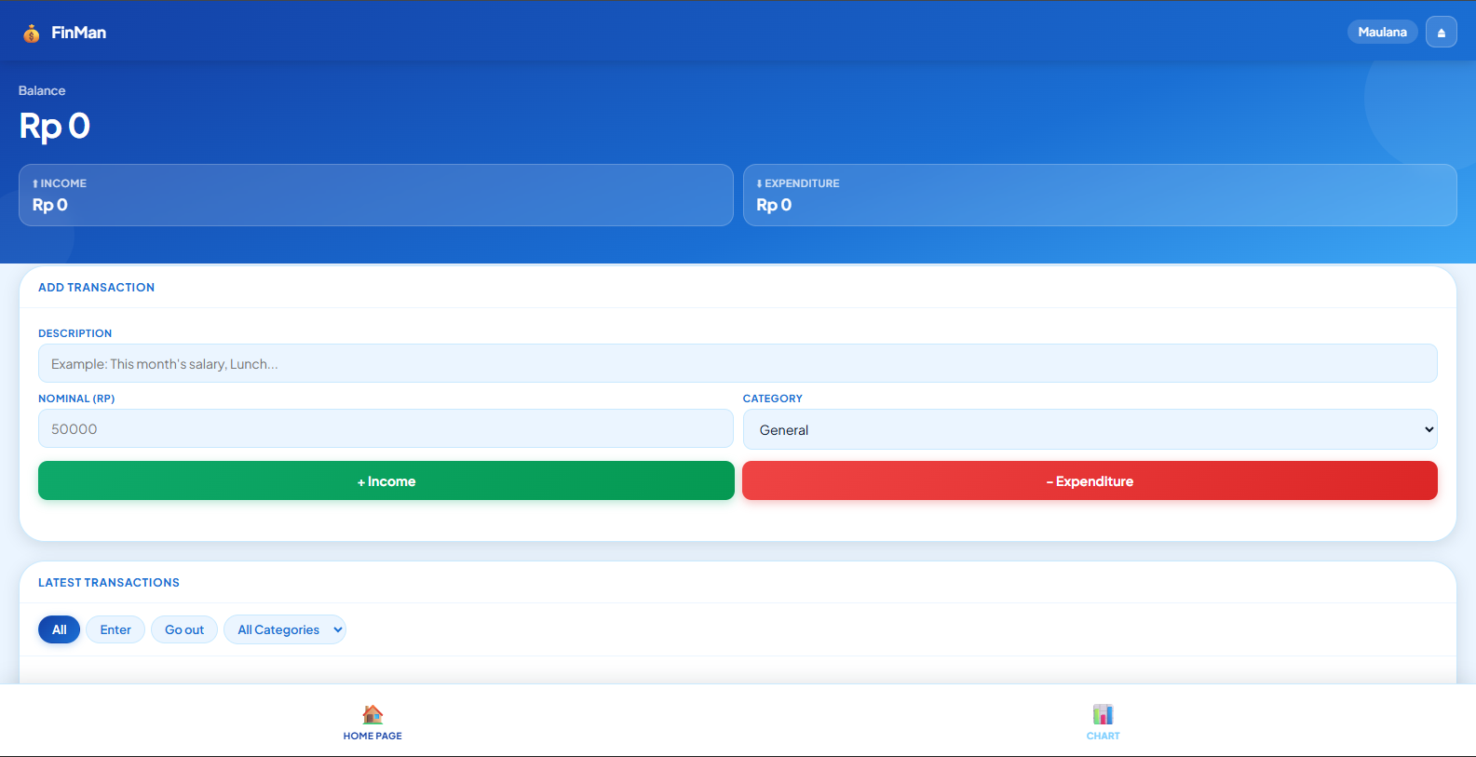Click the FinMan money bag logo icon
Screen dimensions: 1476x757
click(x=32, y=34)
